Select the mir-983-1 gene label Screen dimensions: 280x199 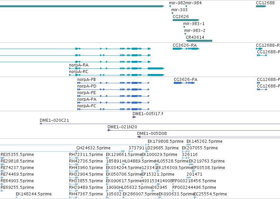point(194,24)
